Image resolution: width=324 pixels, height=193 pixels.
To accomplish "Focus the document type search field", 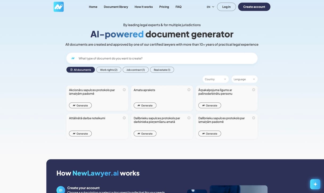I will tap(162, 58).
